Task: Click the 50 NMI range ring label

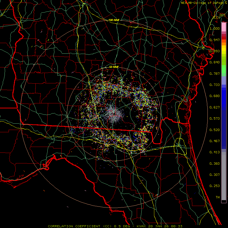Action: coord(114,67)
